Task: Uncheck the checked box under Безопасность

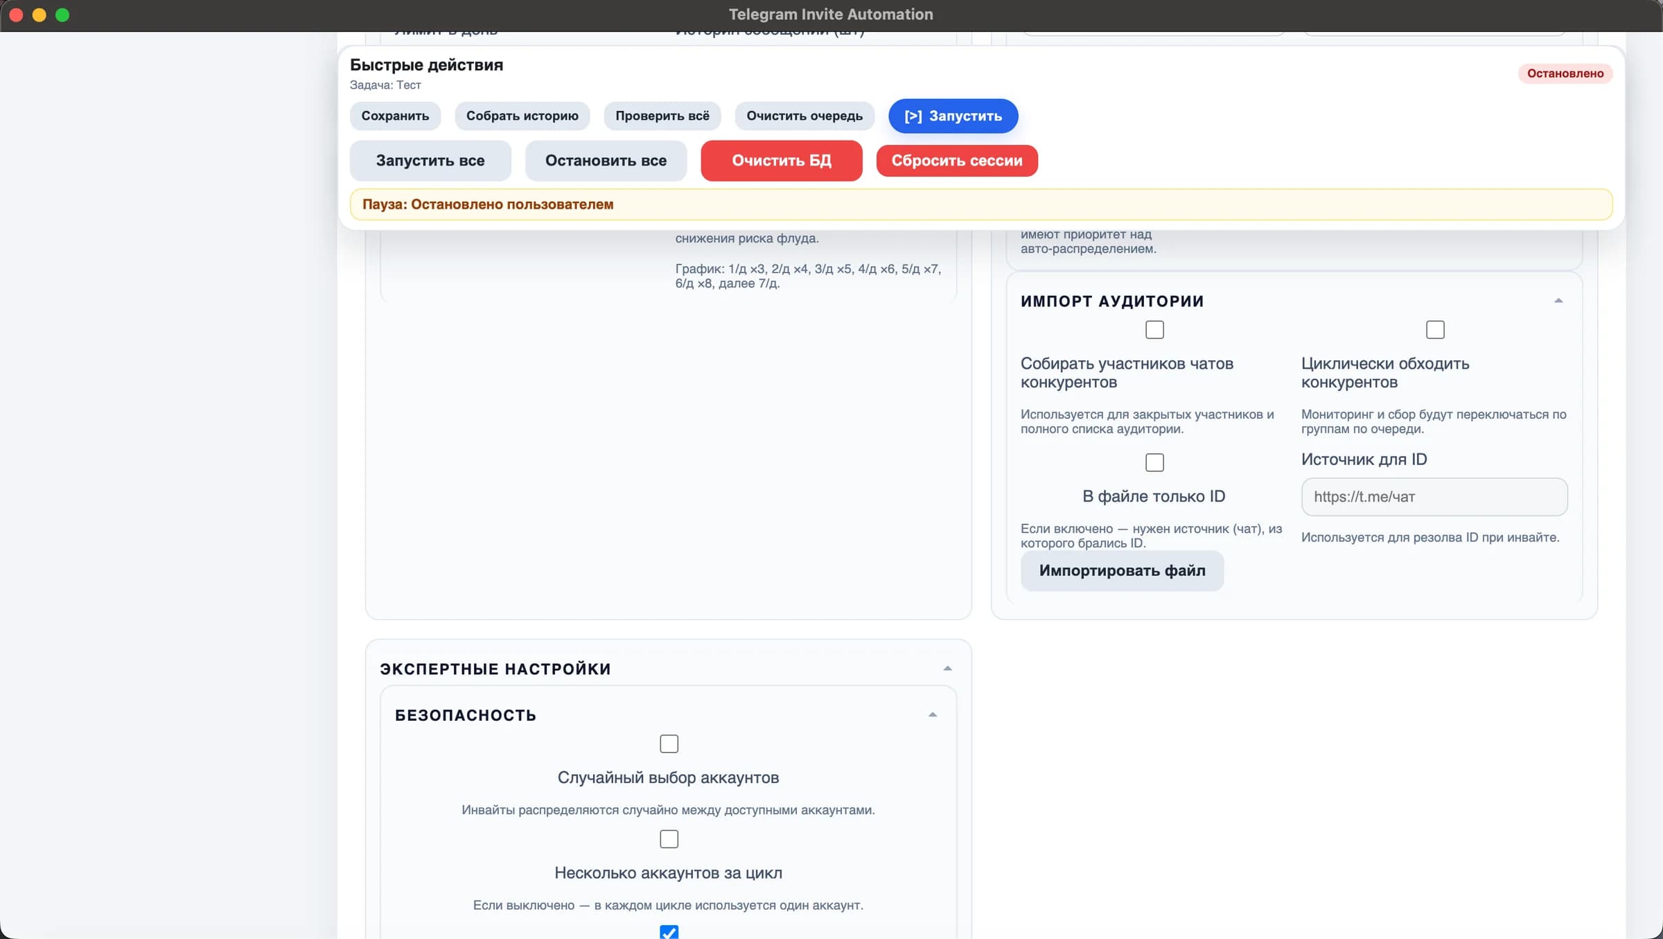Action: [669, 933]
